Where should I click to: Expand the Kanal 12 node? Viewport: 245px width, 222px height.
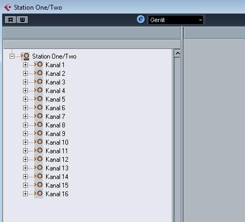[x=25, y=159]
